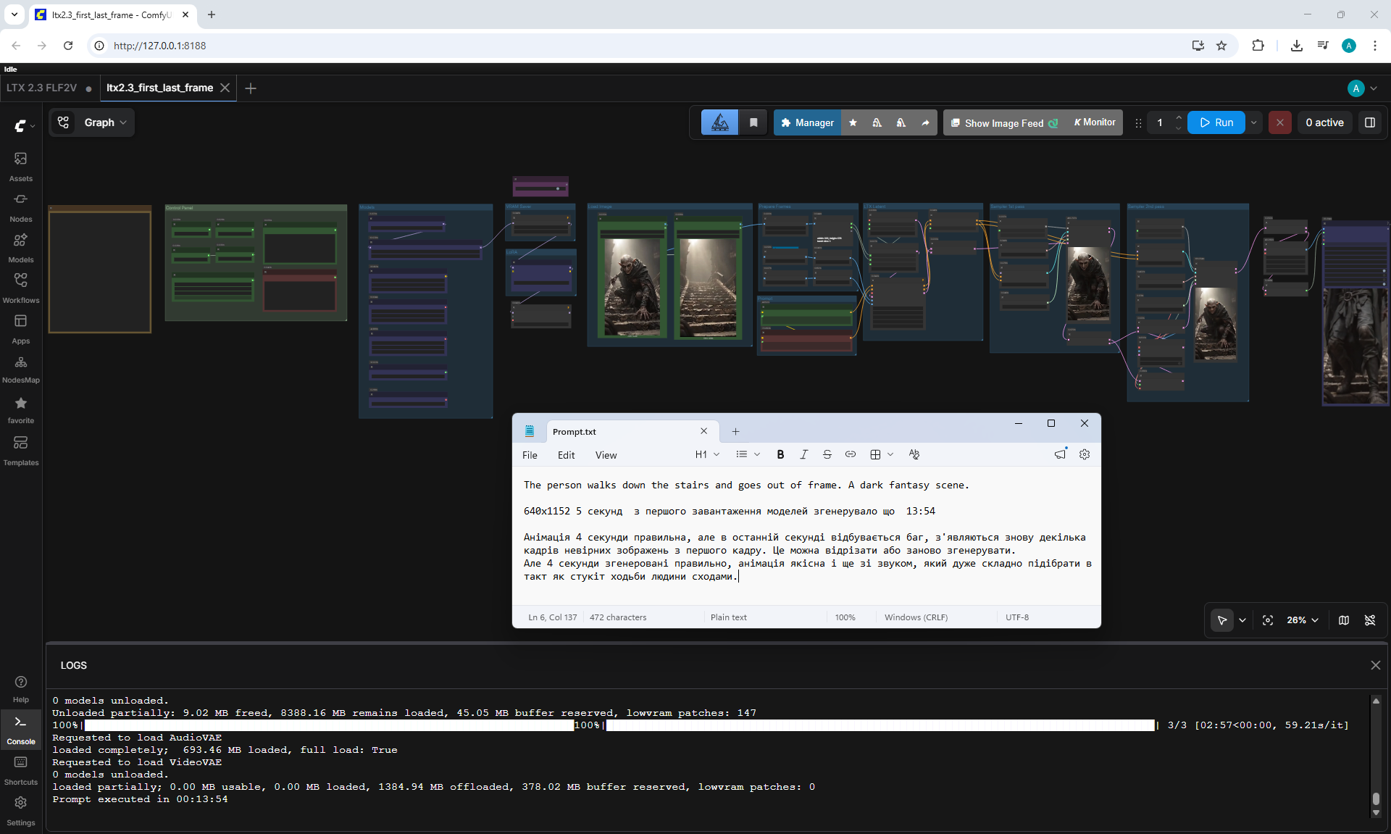The height and width of the screenshot is (834, 1391).
Task: Expand the Run options arrow
Action: [x=1254, y=122]
